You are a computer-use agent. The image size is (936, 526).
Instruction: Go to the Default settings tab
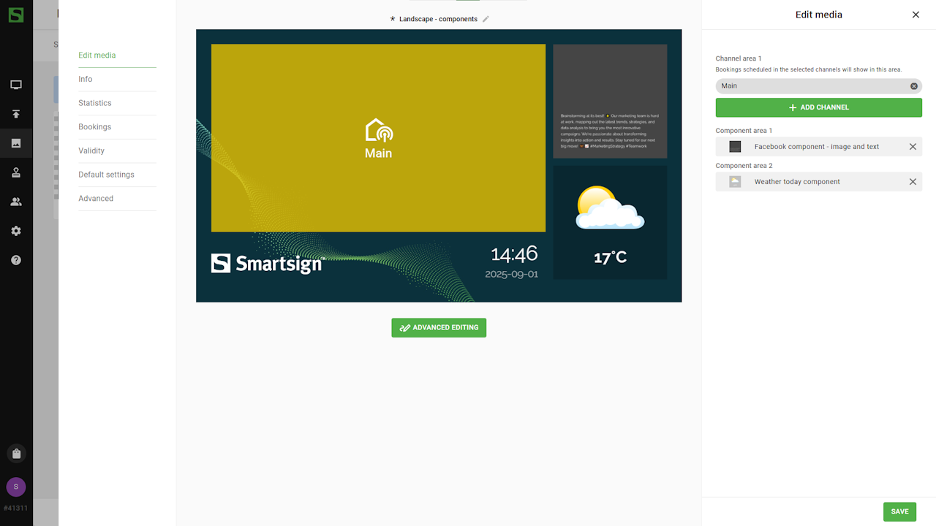[x=106, y=175]
